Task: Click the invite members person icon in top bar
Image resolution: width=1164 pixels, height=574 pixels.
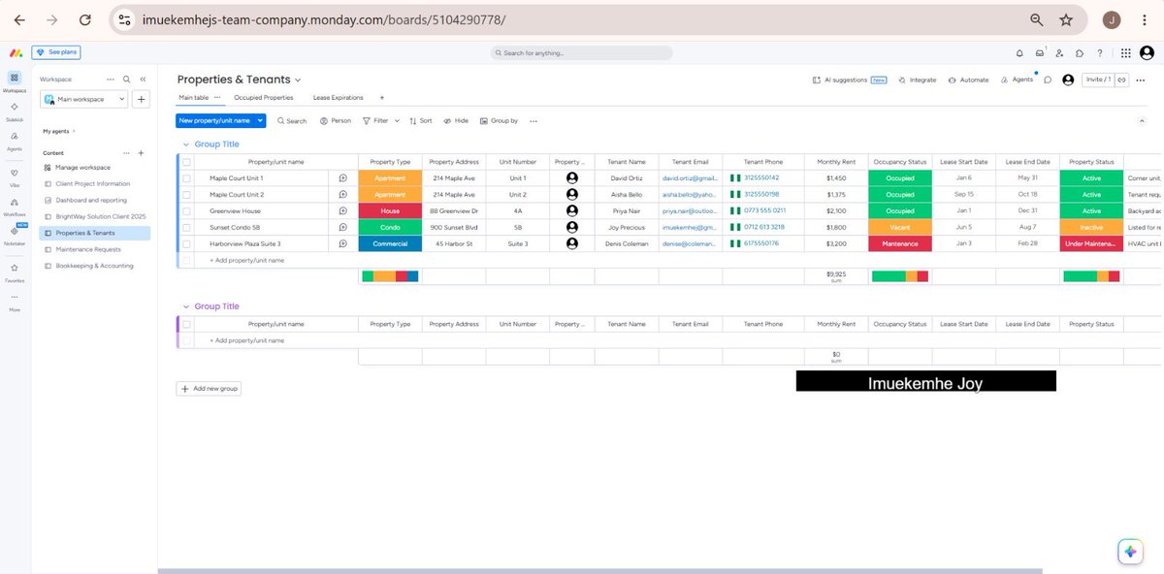Action: (x=1059, y=53)
